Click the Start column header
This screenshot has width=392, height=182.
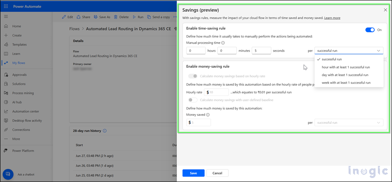coord(79,145)
